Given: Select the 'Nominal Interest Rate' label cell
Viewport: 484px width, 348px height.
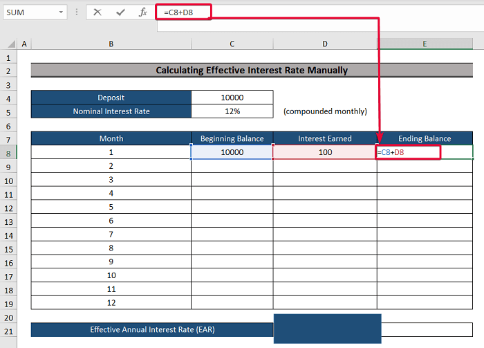Looking at the screenshot, I should [111, 111].
